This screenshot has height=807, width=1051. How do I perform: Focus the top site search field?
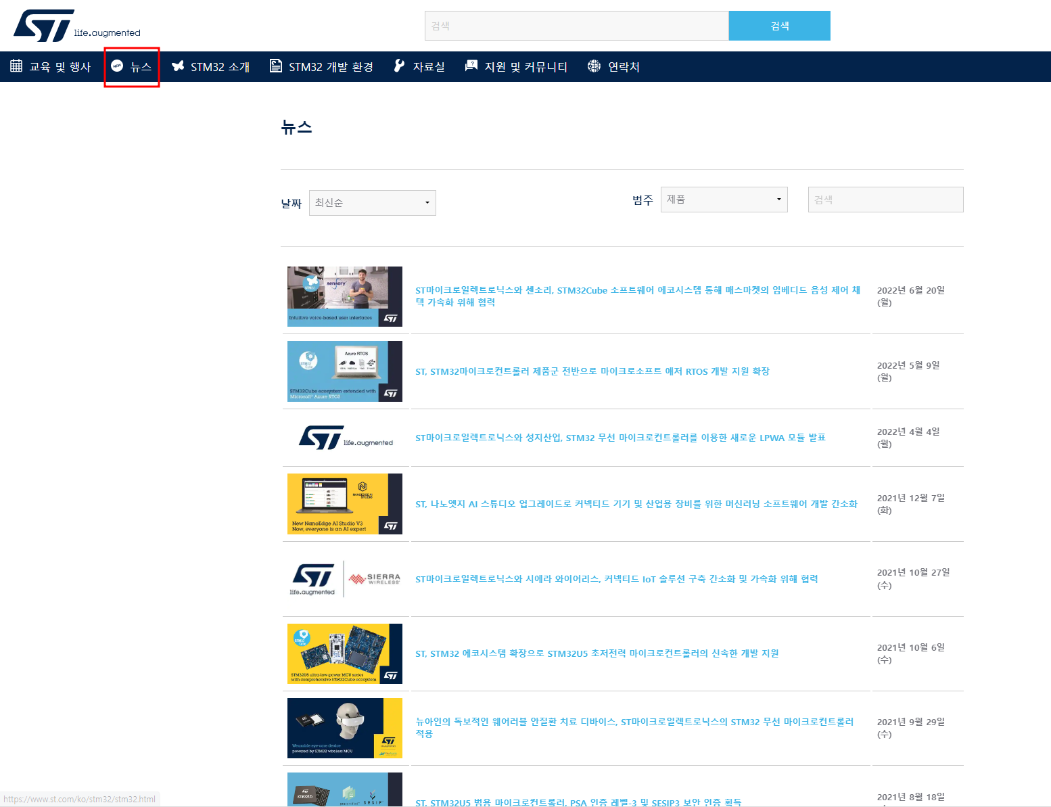tap(576, 26)
